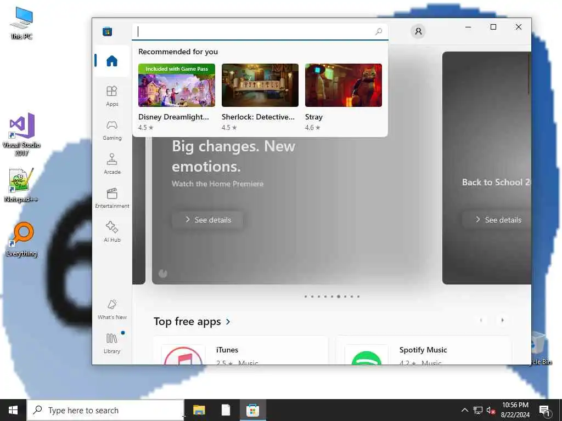The image size is (562, 421).
Task: Click the Microsoft Store logo icon
Action: pyautogui.click(x=107, y=31)
